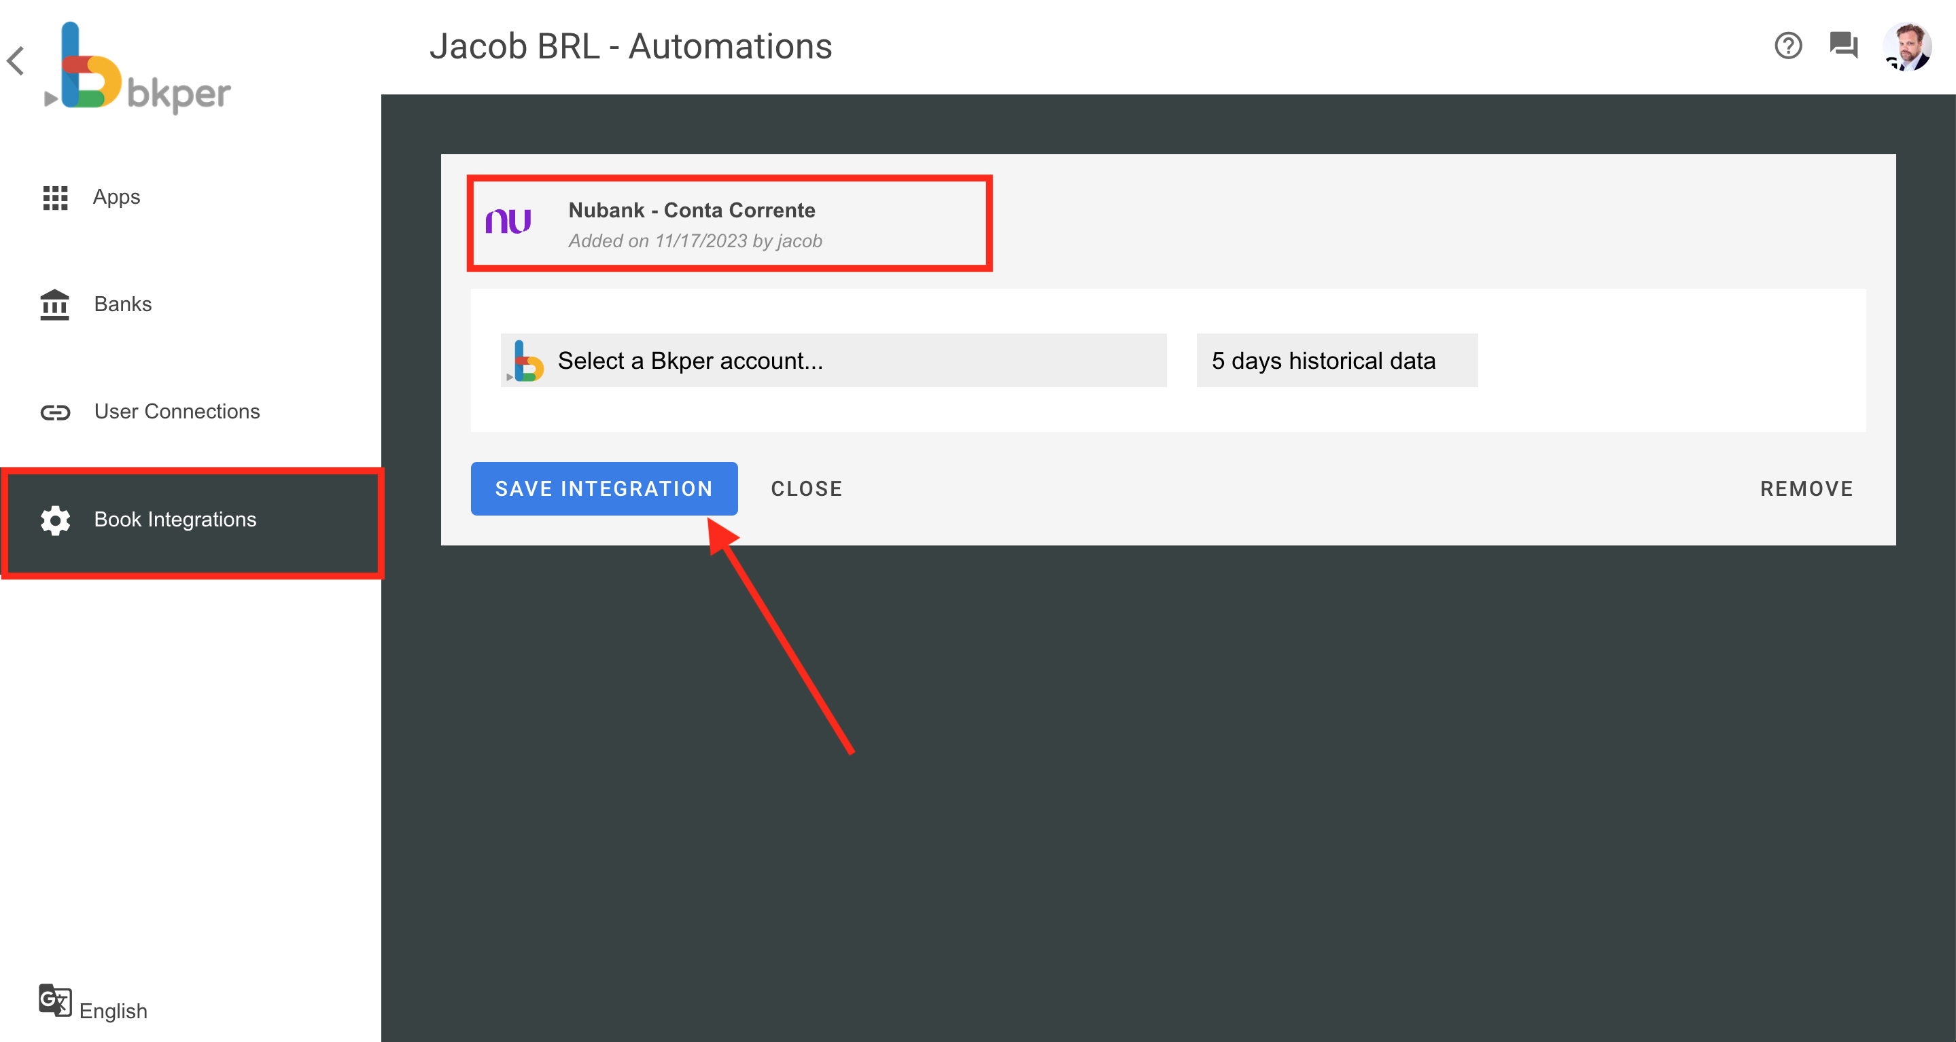Select the Banks bank-building icon
1956x1042 pixels.
[x=54, y=304]
